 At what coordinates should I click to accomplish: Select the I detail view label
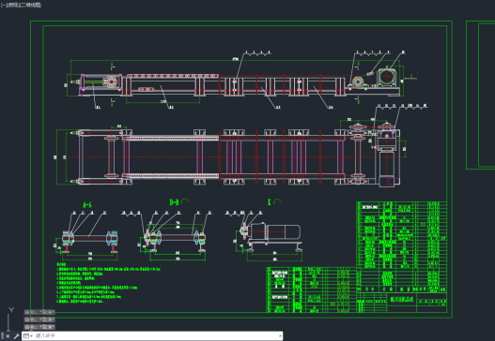pos(270,202)
